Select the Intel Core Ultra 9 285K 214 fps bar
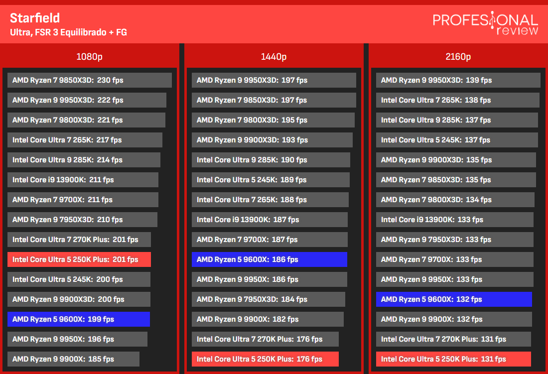This screenshot has height=374, width=548. click(x=84, y=159)
